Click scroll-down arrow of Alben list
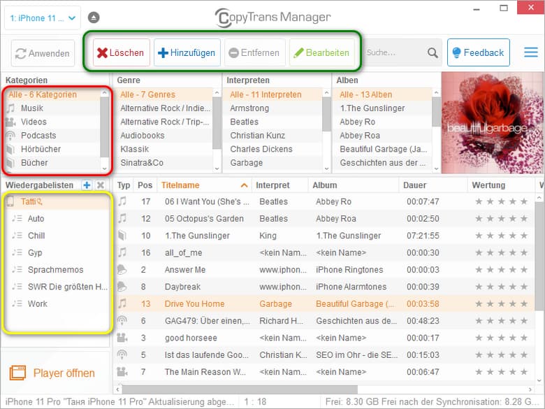Screen dimensions: 545x409 point(437,168)
